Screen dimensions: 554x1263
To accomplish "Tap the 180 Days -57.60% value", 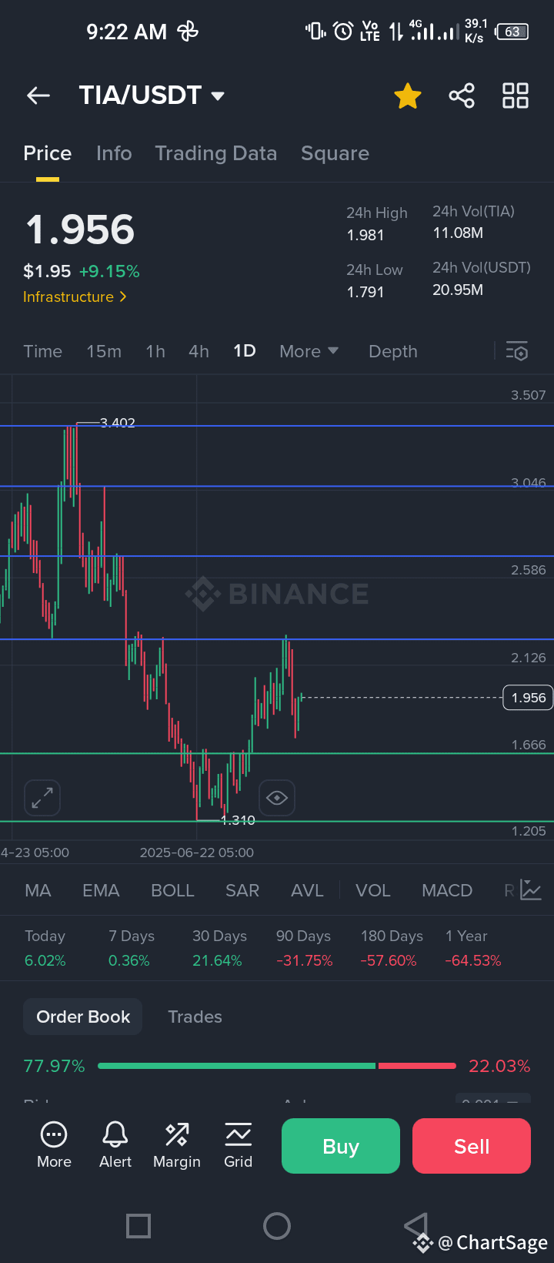I will (x=389, y=960).
